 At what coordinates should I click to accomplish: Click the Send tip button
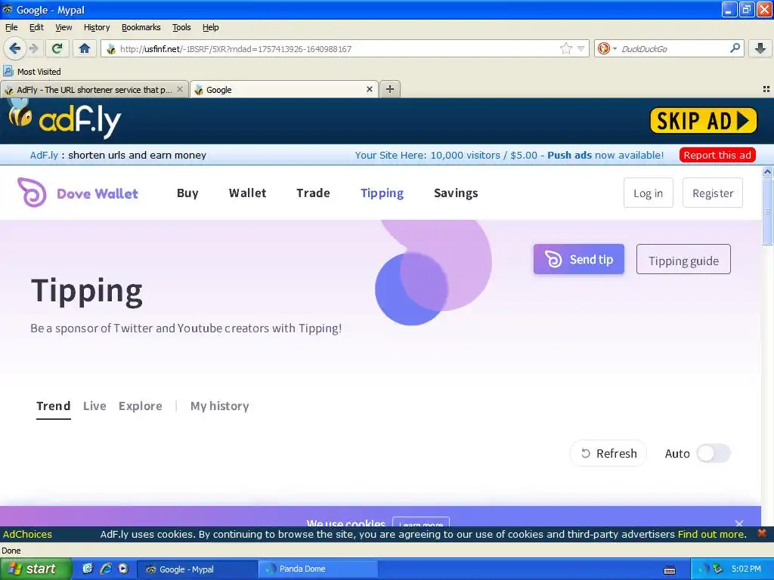pyautogui.click(x=578, y=259)
